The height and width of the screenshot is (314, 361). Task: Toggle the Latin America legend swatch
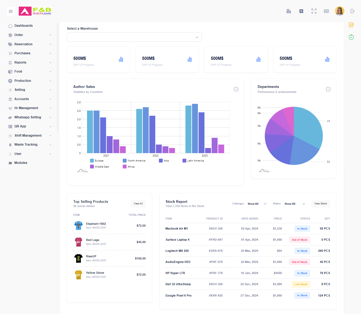[184, 161]
